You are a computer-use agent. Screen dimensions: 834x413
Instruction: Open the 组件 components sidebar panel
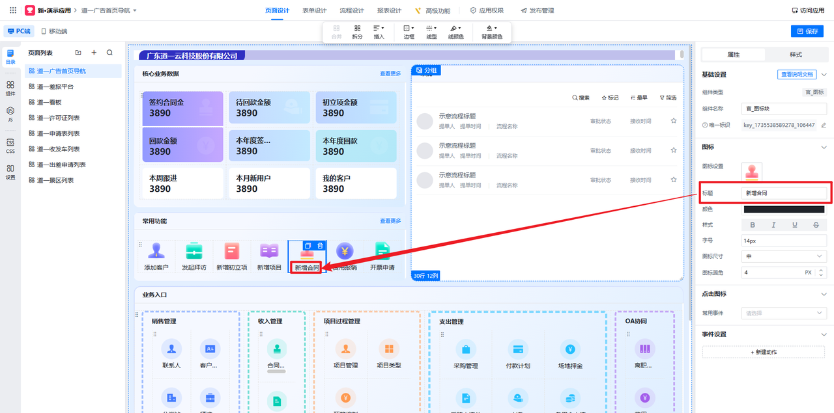(10, 88)
